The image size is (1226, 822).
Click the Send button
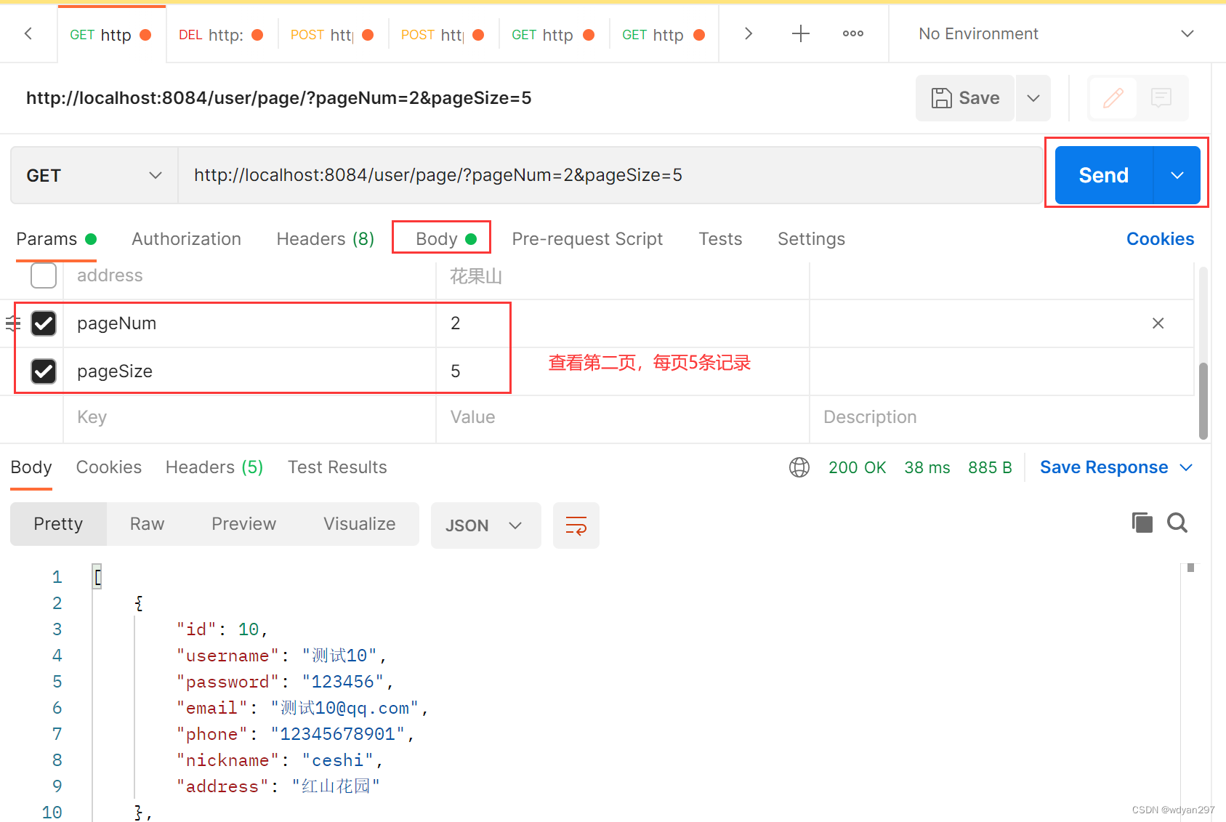[x=1102, y=174]
